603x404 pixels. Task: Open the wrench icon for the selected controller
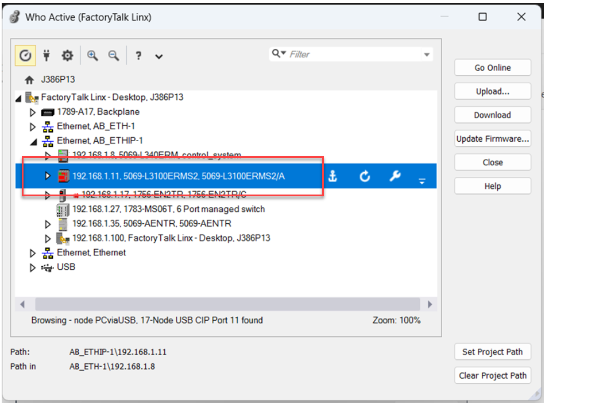[x=396, y=177]
